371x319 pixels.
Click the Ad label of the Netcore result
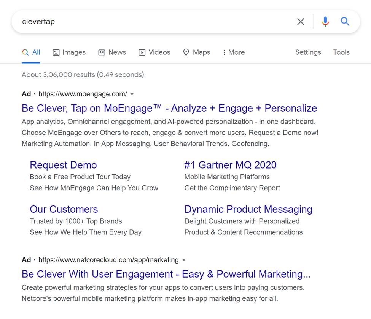click(x=26, y=260)
